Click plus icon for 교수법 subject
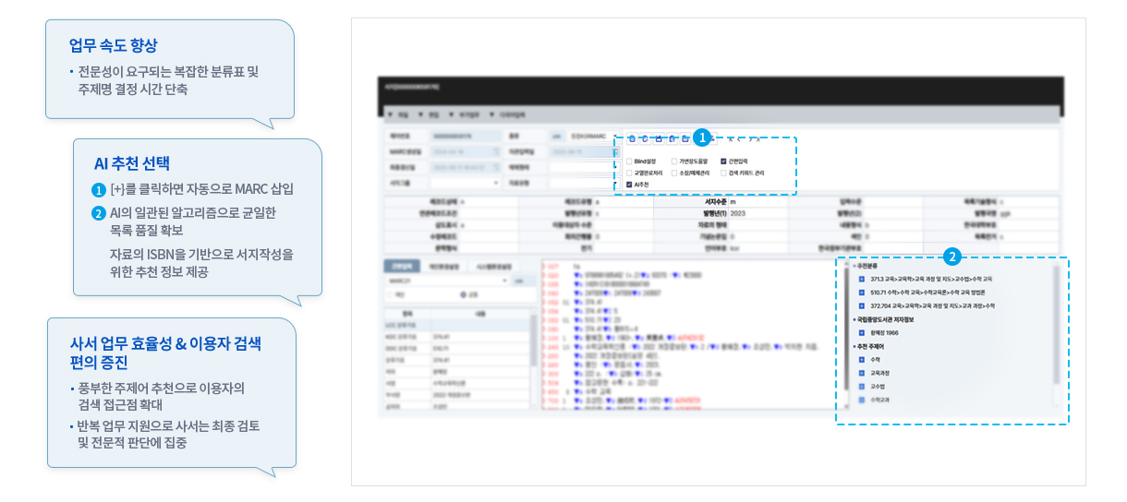 [x=861, y=387]
